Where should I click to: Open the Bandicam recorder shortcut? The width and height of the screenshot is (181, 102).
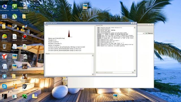[25, 37]
